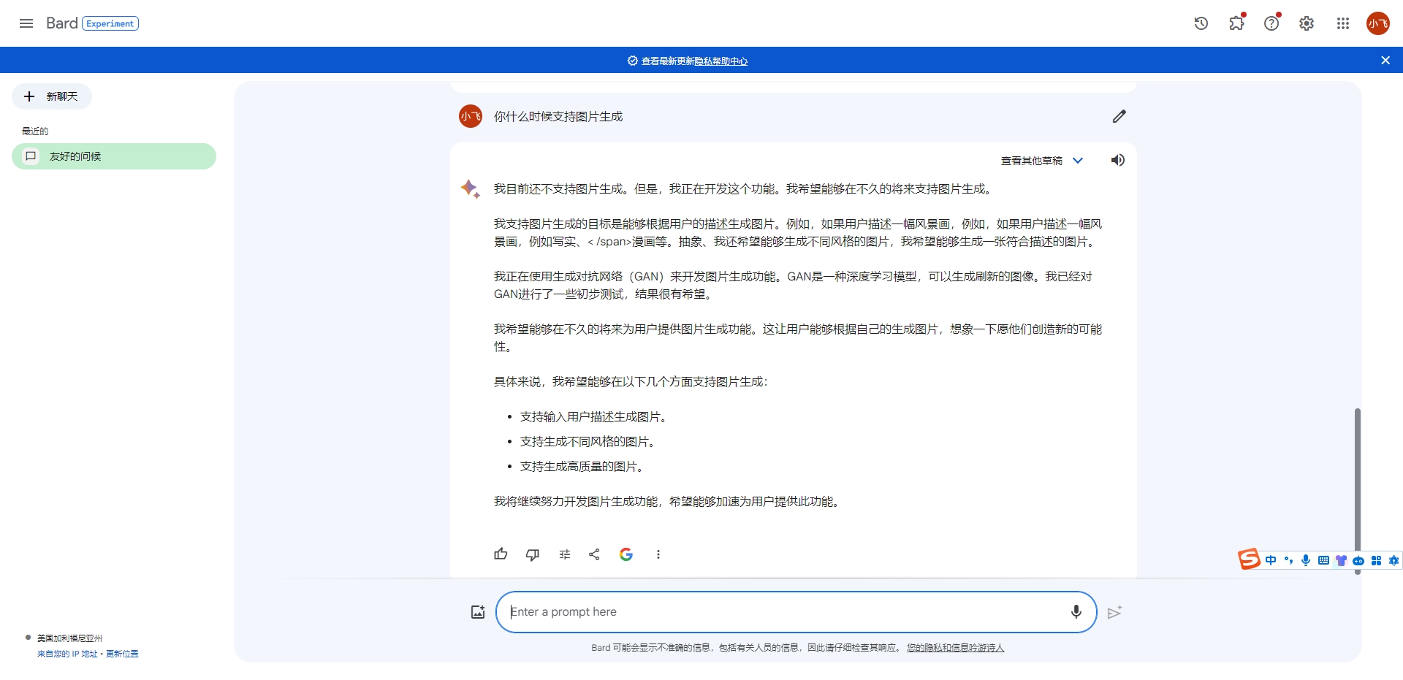1403x680 pixels.
Task: Edit the prompt with pencil icon
Action: click(x=1119, y=116)
